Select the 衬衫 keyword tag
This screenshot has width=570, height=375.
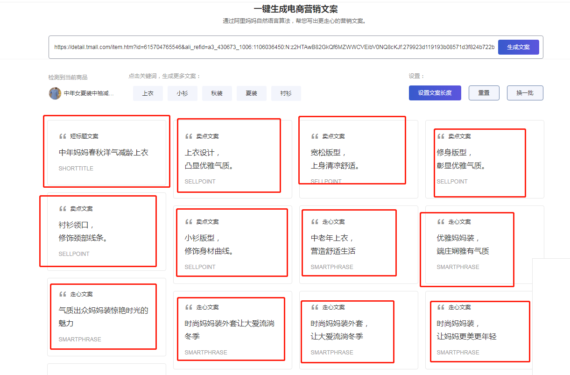[286, 93]
